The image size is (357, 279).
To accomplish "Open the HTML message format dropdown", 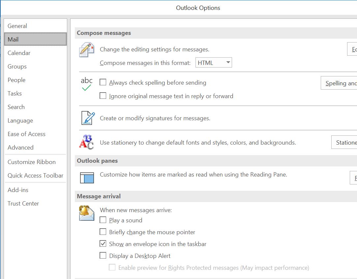I will (x=214, y=63).
